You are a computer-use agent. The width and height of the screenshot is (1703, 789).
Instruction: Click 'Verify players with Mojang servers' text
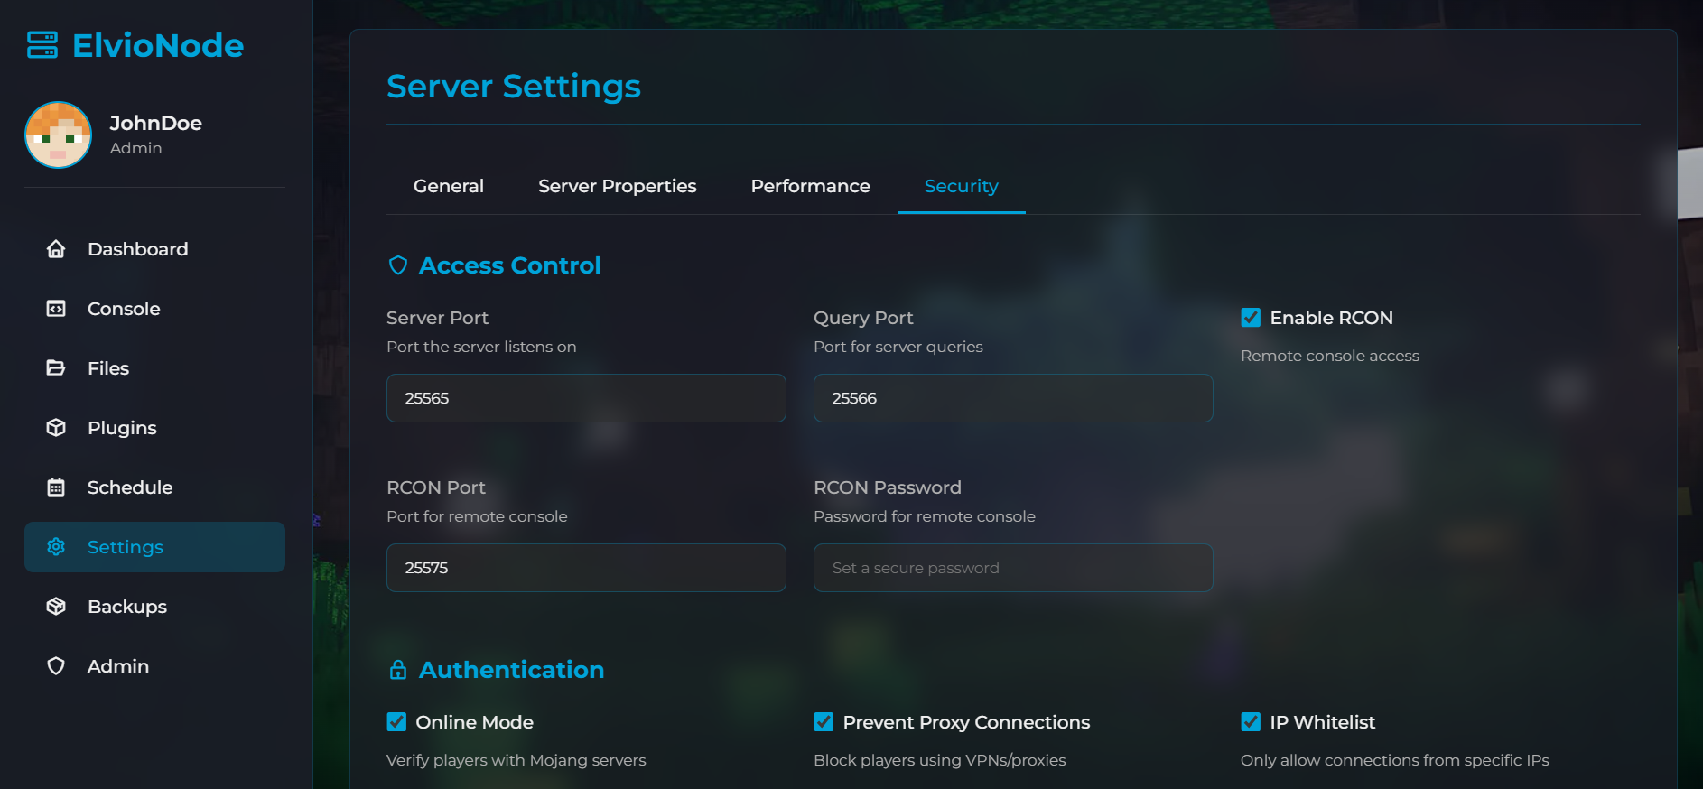(x=516, y=760)
